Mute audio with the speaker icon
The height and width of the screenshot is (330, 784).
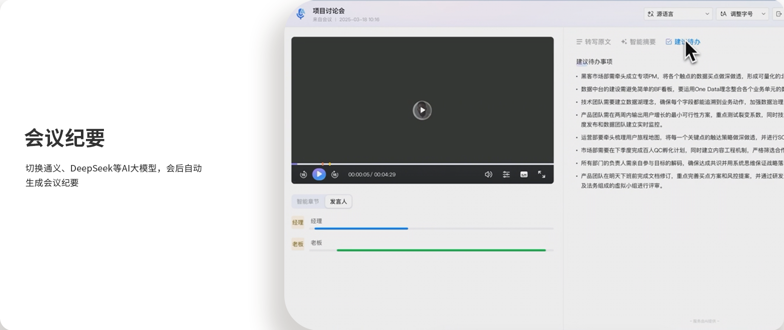[488, 174]
